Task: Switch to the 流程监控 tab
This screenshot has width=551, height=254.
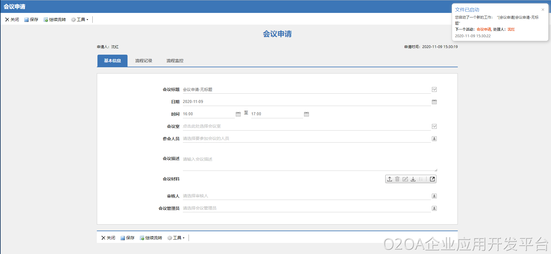Action: point(175,61)
